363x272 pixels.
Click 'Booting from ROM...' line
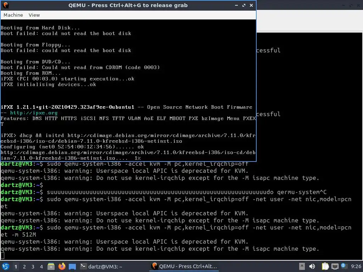click(x=30, y=73)
